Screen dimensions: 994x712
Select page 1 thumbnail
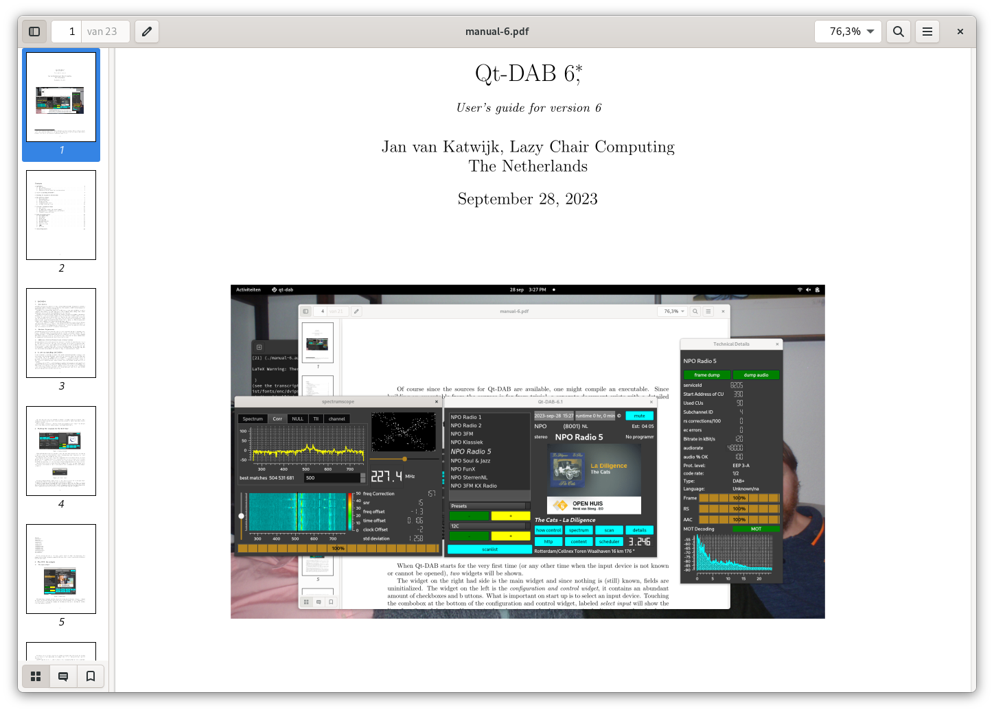61,97
